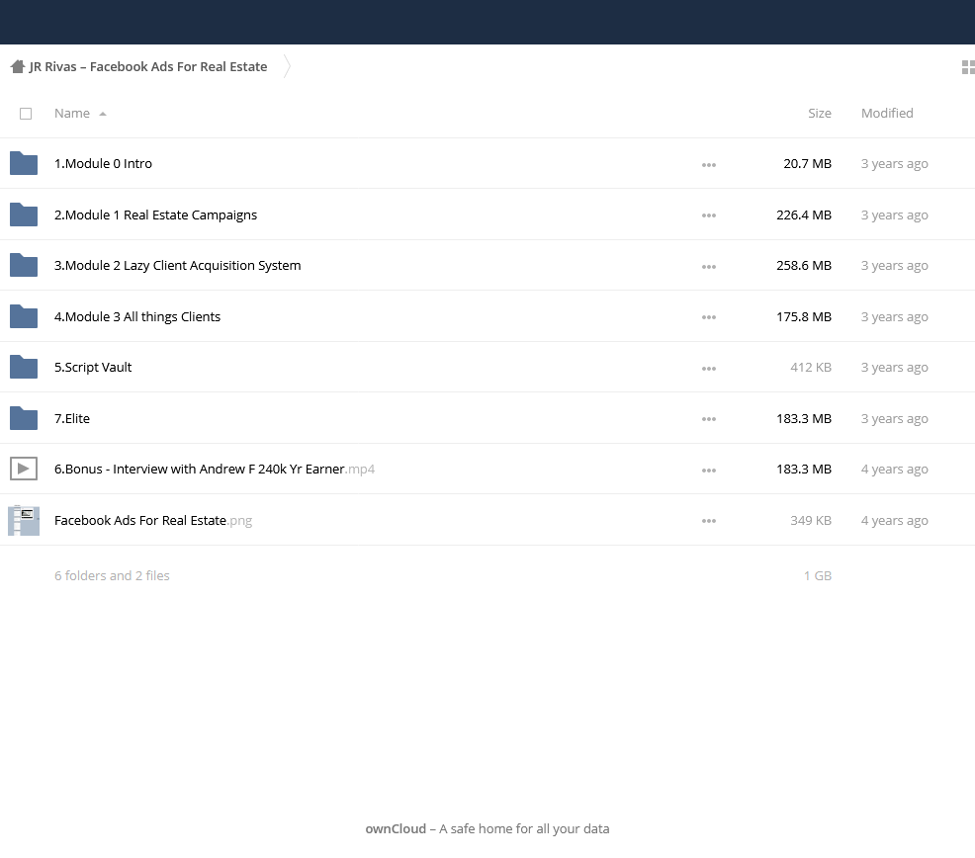Open actions menu for Facebook Ads png
This screenshot has width=975, height=858.
[709, 521]
